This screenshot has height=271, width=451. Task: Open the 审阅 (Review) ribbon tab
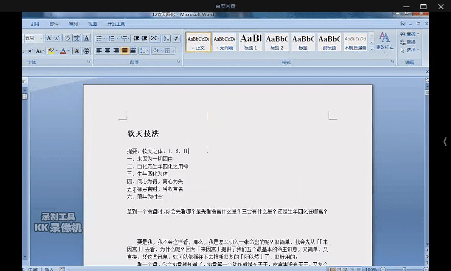pos(73,24)
